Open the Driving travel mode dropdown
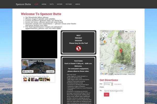 pyautogui.click(x=108, y=84)
